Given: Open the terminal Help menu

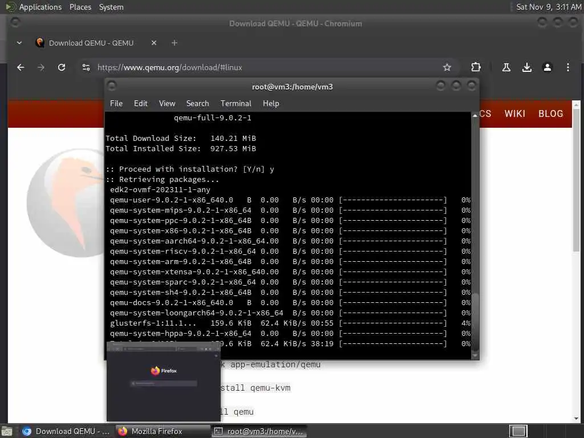Looking at the screenshot, I should pyautogui.click(x=271, y=104).
